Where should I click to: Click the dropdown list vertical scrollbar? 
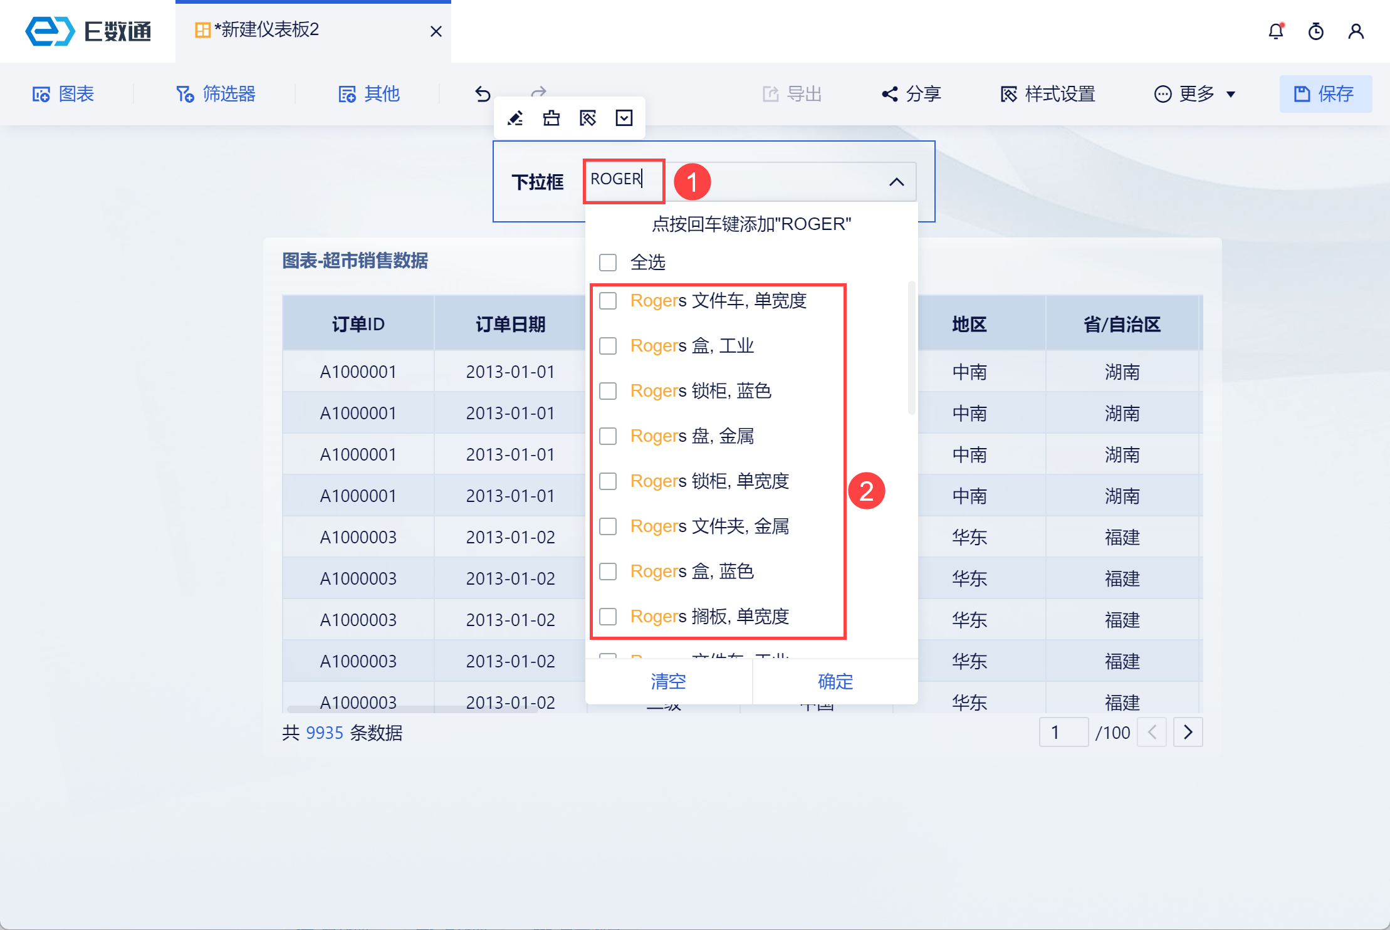pyautogui.click(x=911, y=348)
